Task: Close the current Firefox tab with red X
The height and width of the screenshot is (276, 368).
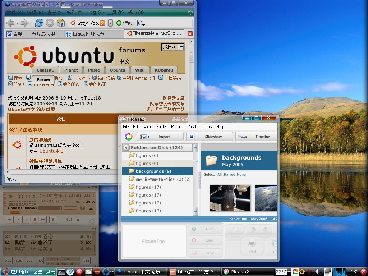Action: 190,34
